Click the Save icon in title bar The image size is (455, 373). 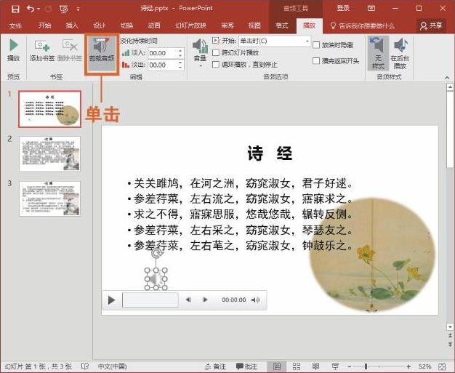(x=15, y=9)
